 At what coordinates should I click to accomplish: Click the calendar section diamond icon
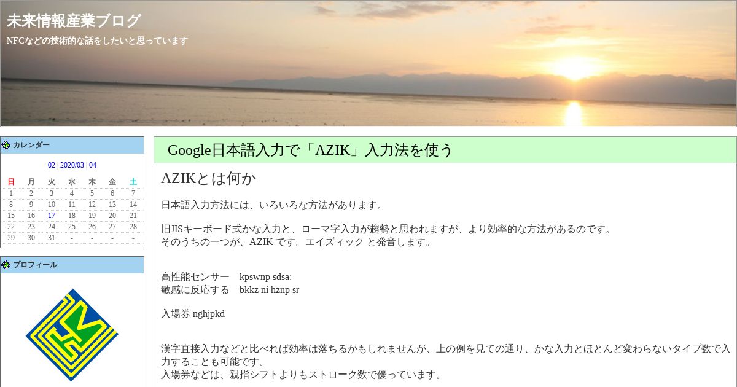point(6,145)
